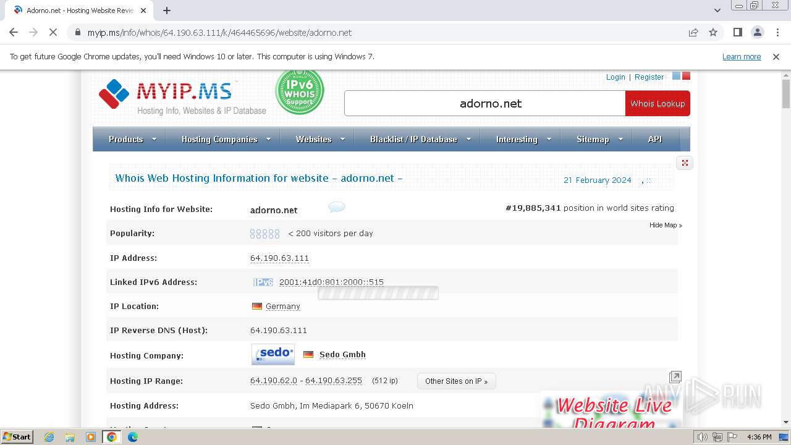
Task: Open Learn more link about updates
Action: (742, 56)
